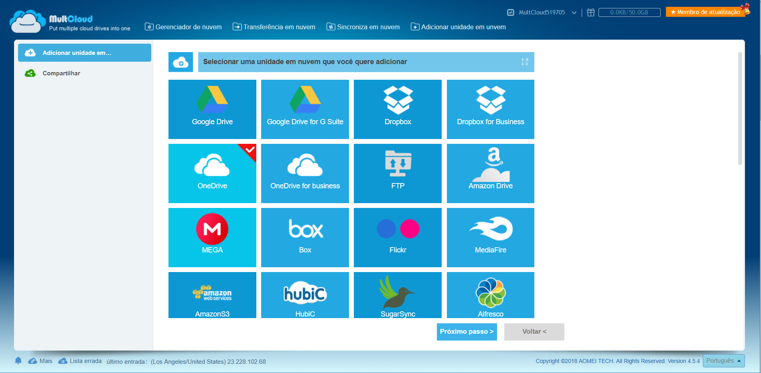
Task: View the 0.0KB/50.0GB storage usage bar
Action: click(x=629, y=12)
